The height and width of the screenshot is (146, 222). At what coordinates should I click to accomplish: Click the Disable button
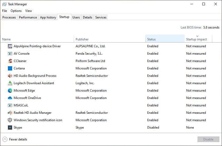(208, 139)
